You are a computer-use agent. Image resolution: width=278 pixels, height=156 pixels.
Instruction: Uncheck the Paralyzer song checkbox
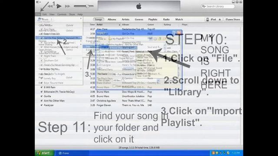click(x=42, y=105)
